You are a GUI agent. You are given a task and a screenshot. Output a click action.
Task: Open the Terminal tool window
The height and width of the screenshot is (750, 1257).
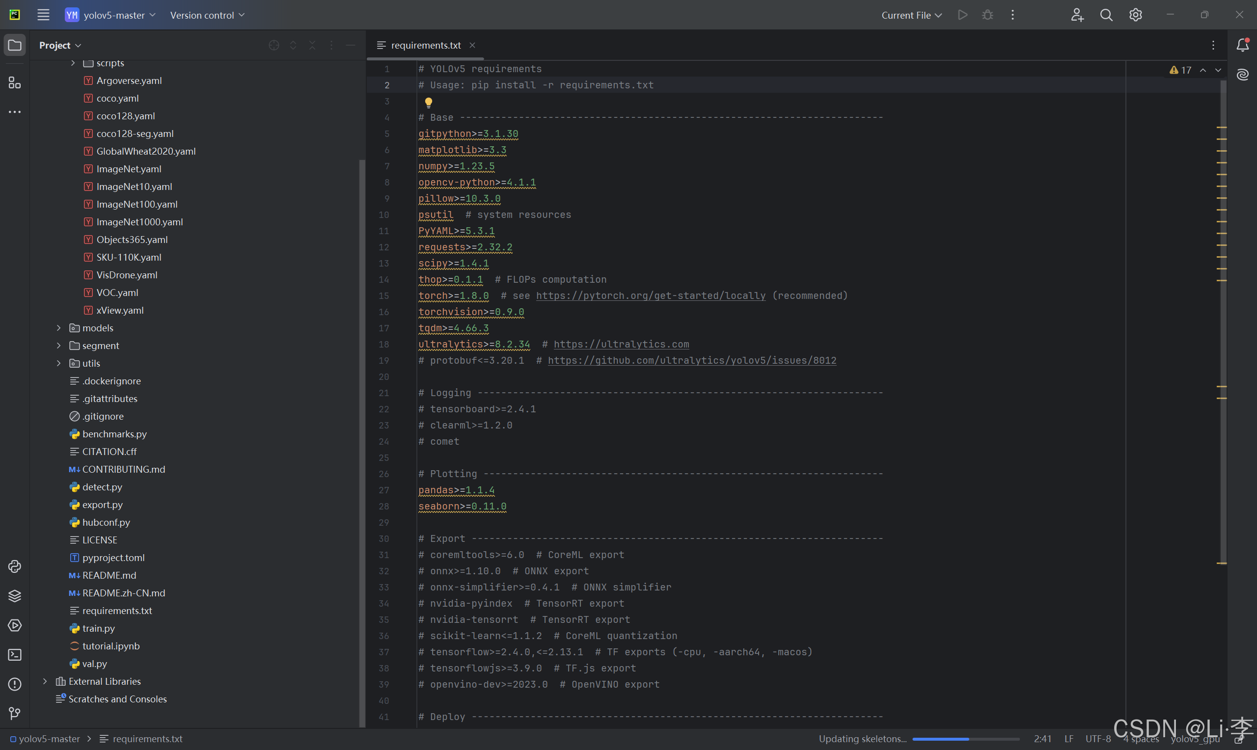15,654
